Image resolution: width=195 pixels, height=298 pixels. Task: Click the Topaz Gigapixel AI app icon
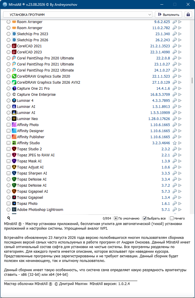(x=14, y=191)
